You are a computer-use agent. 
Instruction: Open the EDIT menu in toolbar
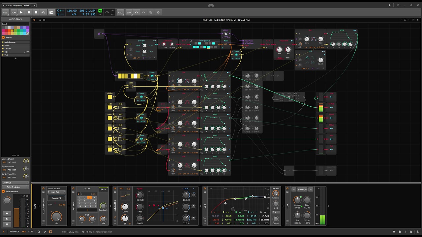pyautogui.click(x=129, y=13)
